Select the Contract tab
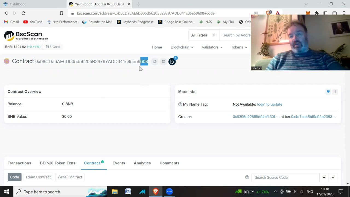This screenshot has width=350, height=197. click(x=94, y=163)
